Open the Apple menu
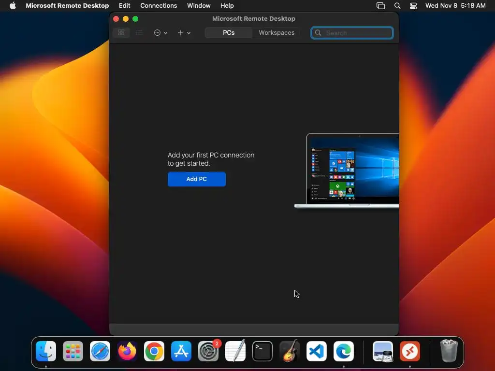 pyautogui.click(x=13, y=6)
